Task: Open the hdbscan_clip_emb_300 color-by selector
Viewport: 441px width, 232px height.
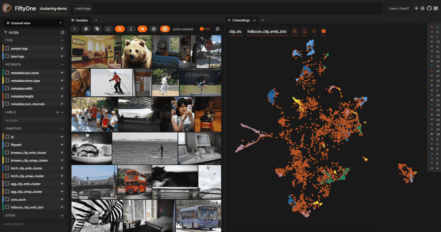Action: coord(267,32)
